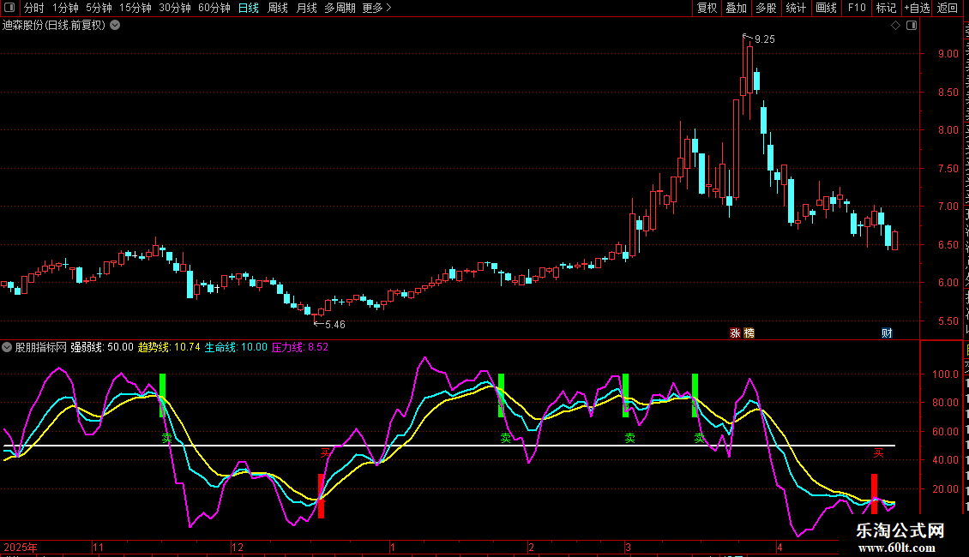Expand the 股朋指标网 indicator dropdown

[x=7, y=347]
